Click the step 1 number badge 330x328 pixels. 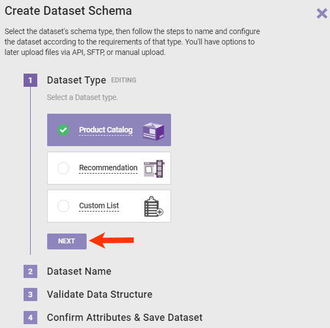pyautogui.click(x=30, y=80)
